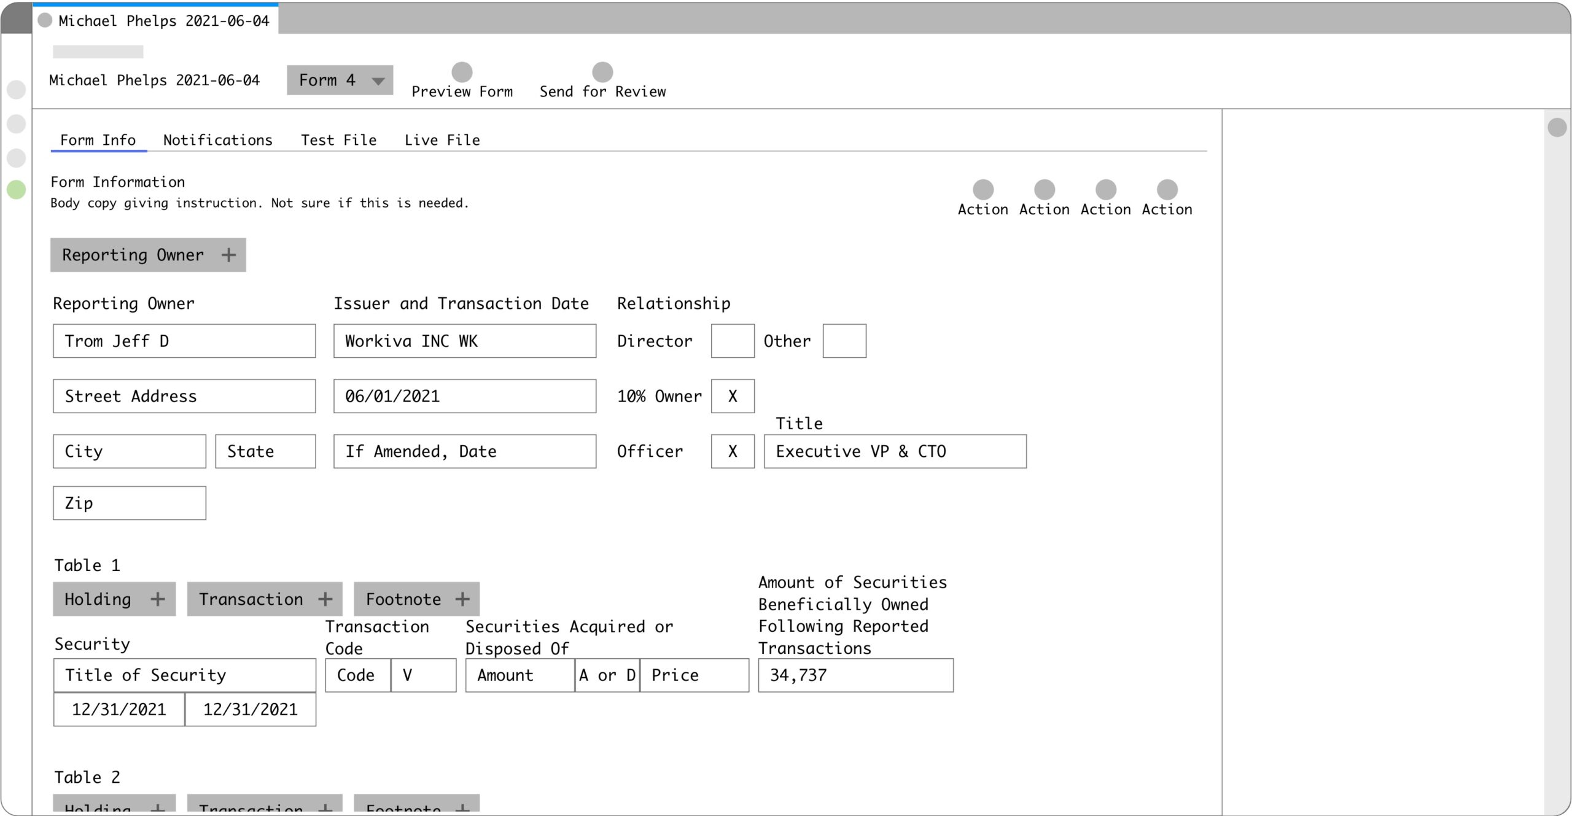This screenshot has width=1572, height=816.
Task: Click the Form Information heading
Action: [x=118, y=182]
